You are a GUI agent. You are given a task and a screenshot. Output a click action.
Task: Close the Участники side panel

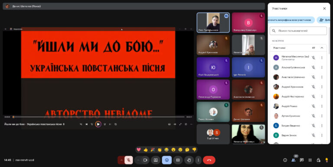pyautogui.click(x=324, y=9)
